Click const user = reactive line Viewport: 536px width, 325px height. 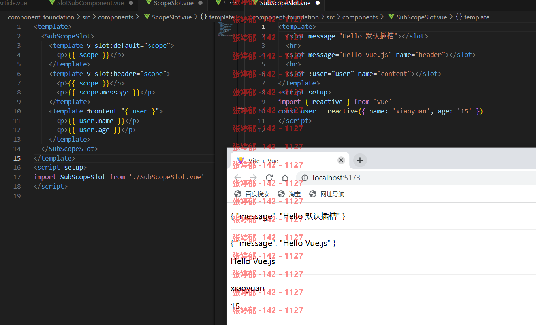point(381,111)
